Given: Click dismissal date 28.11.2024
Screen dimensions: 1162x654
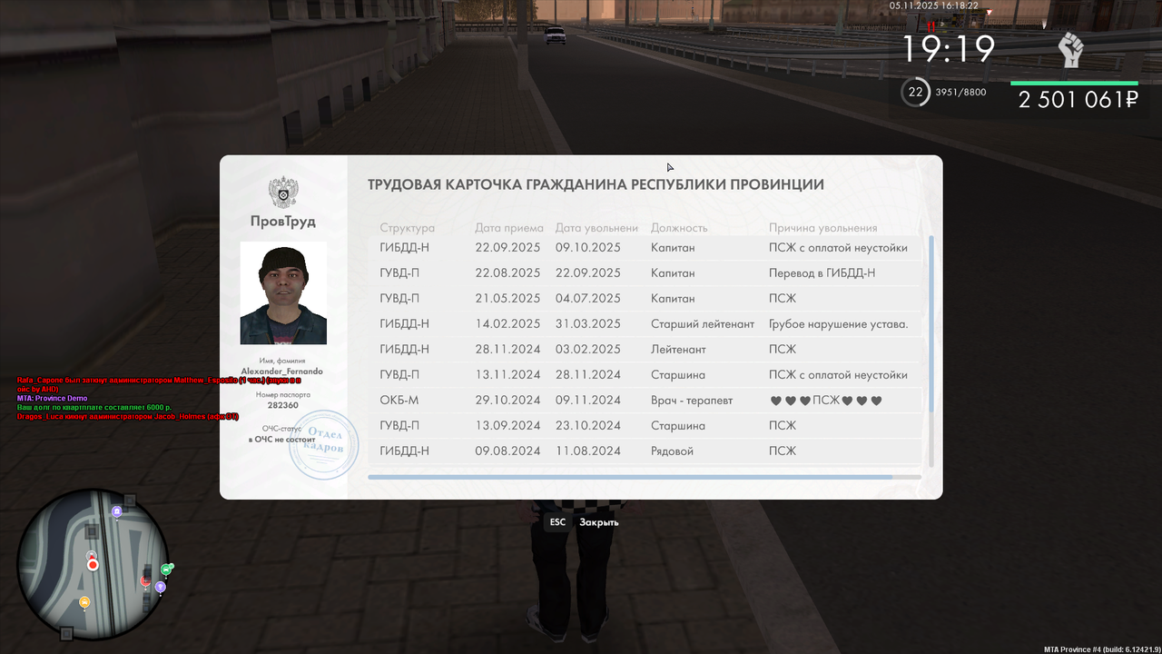Looking at the screenshot, I should click(588, 374).
